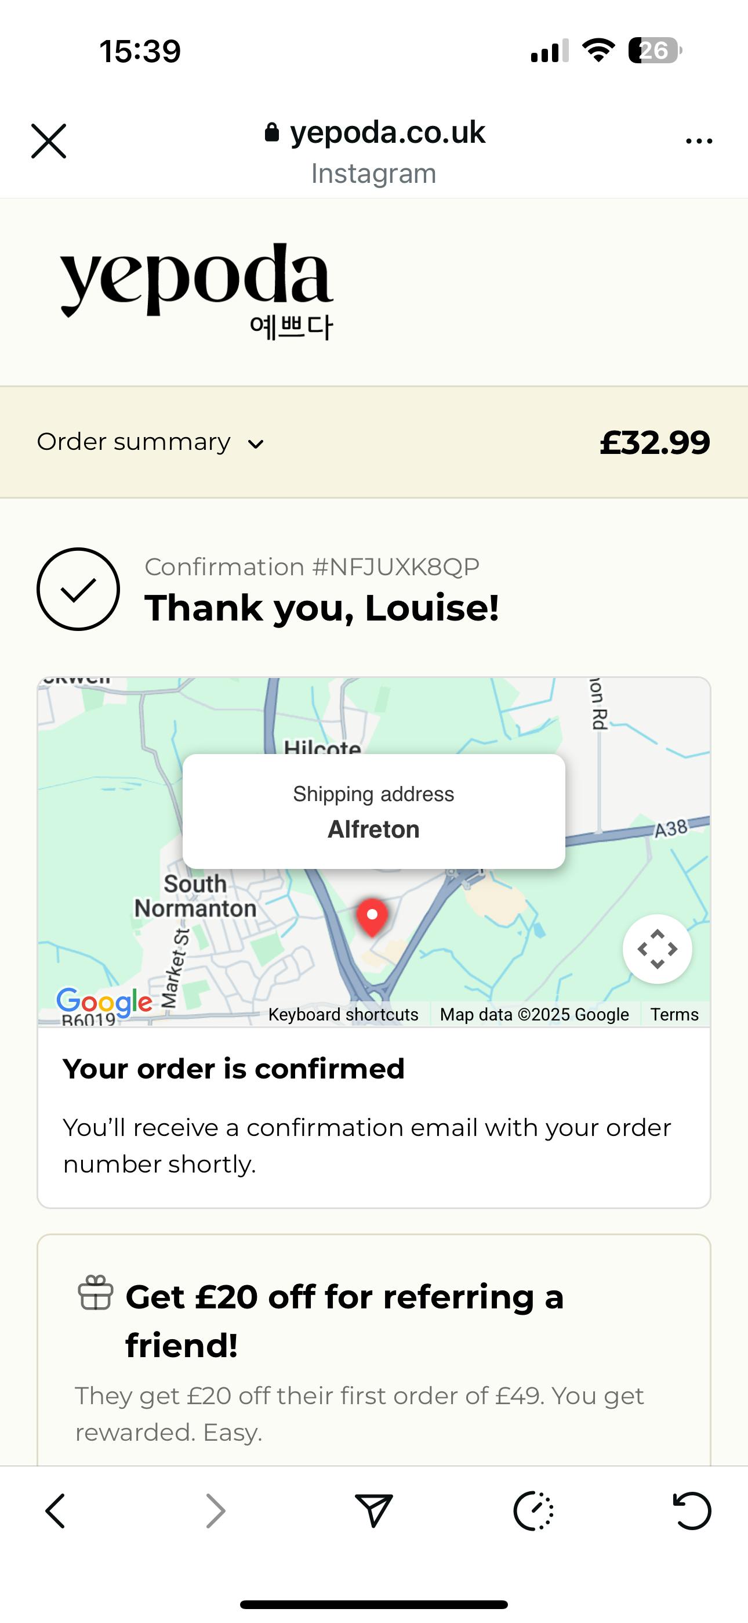Tap the browser back arrow

(56, 1511)
